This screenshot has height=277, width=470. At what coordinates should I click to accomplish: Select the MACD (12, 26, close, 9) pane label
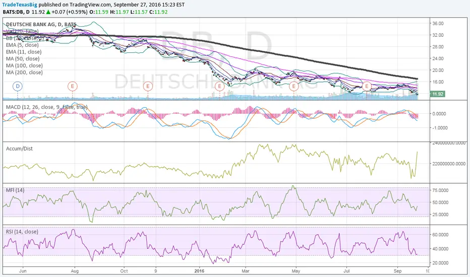coord(47,107)
